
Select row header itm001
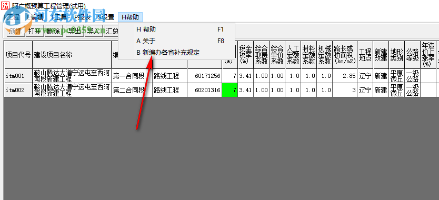point(18,76)
